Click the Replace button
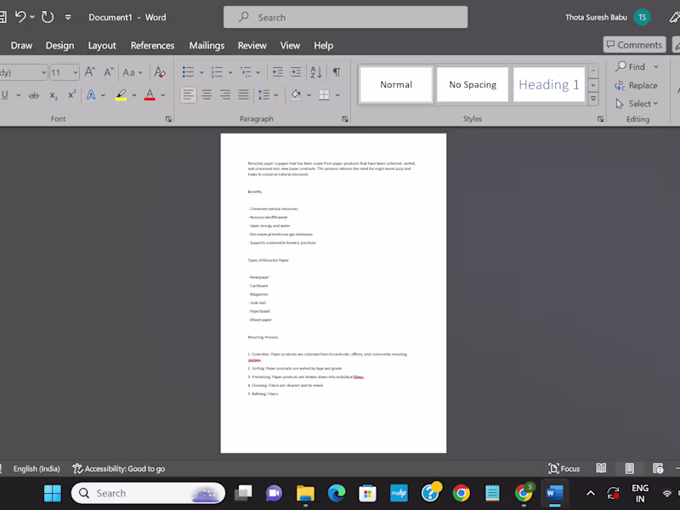 (636, 86)
